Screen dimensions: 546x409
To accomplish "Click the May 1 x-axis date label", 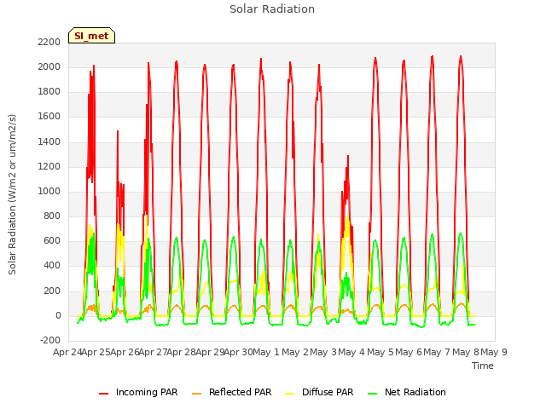I will (x=265, y=352).
